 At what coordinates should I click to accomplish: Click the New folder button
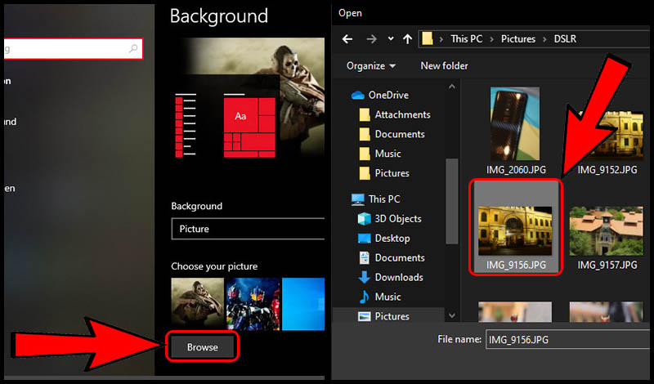[444, 66]
